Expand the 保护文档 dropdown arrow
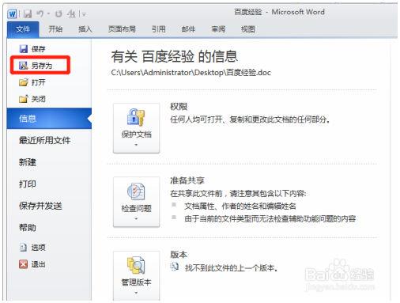The width and height of the screenshot is (400, 303). (x=136, y=145)
